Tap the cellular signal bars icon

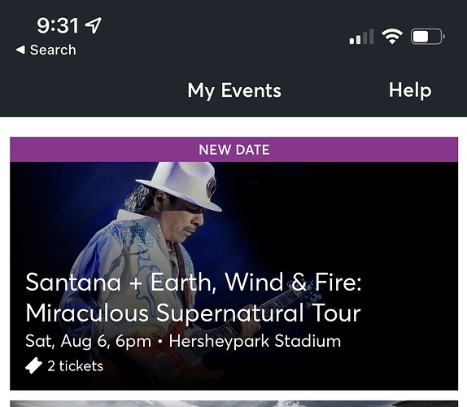pos(361,37)
